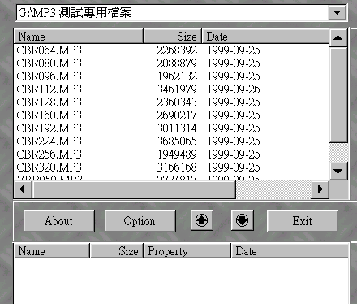Click size value 3011314

click(x=177, y=128)
